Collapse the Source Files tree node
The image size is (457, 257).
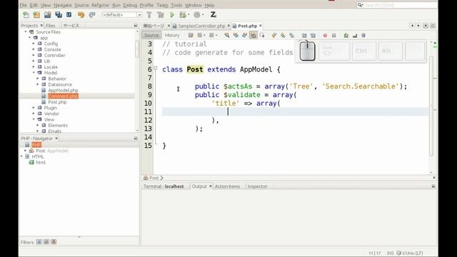coord(26,31)
